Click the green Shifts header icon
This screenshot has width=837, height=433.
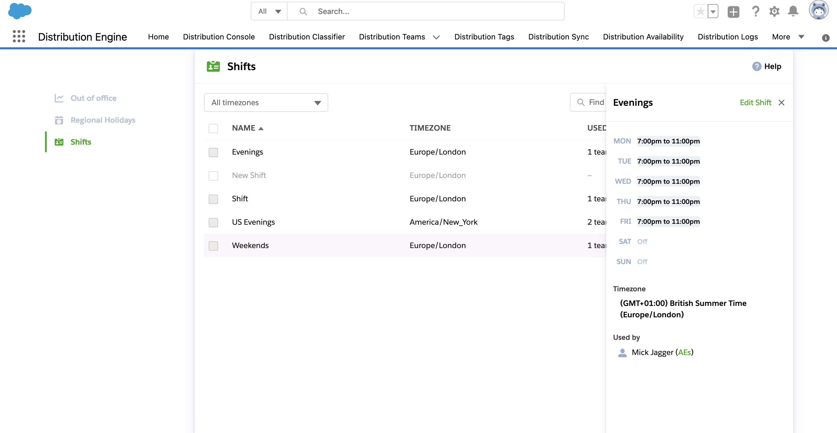click(213, 66)
